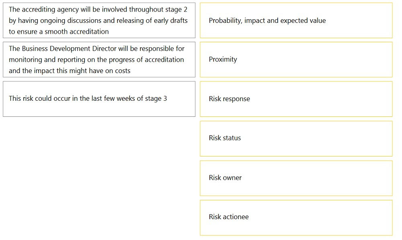Click the Risk status answer box
Screen dimensions: 402x240
click(296, 139)
